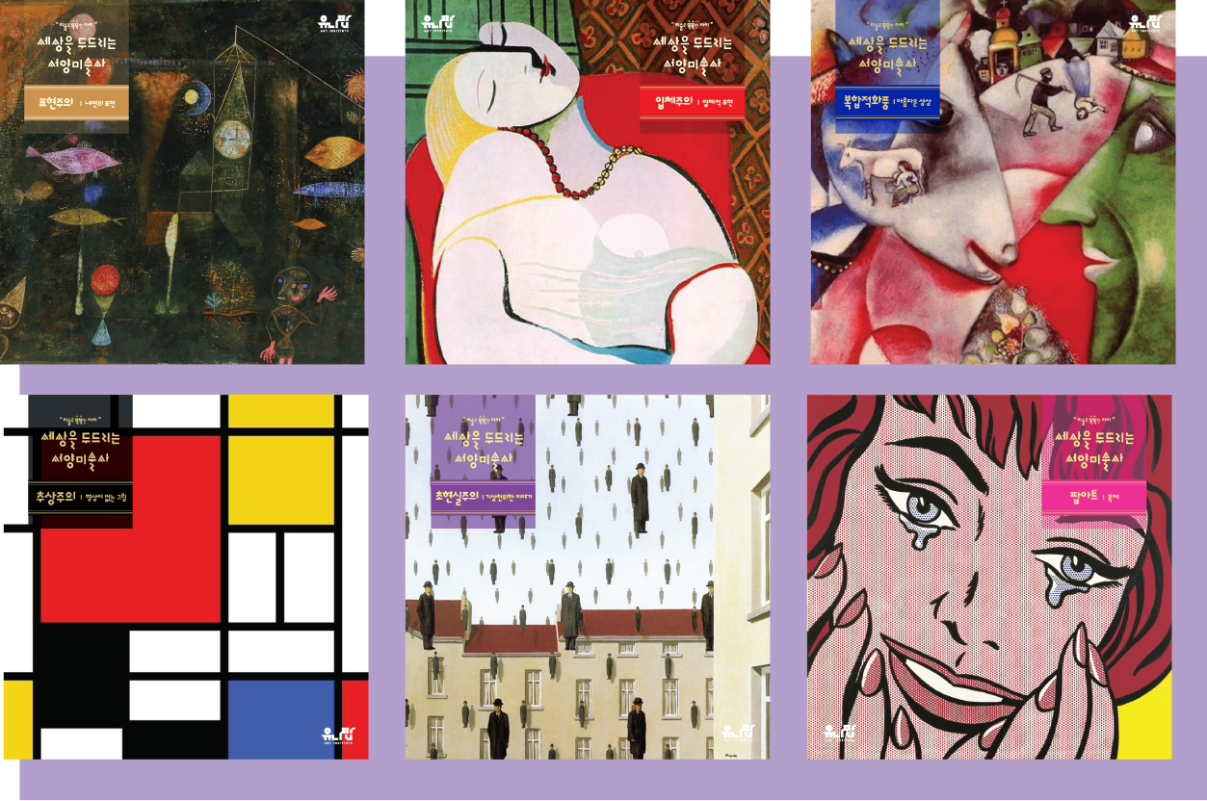This screenshot has width=1207, height=801.
Task: Click the 세상을 두드리는 서양미술사 title on pop art cover
Action: point(1094,449)
